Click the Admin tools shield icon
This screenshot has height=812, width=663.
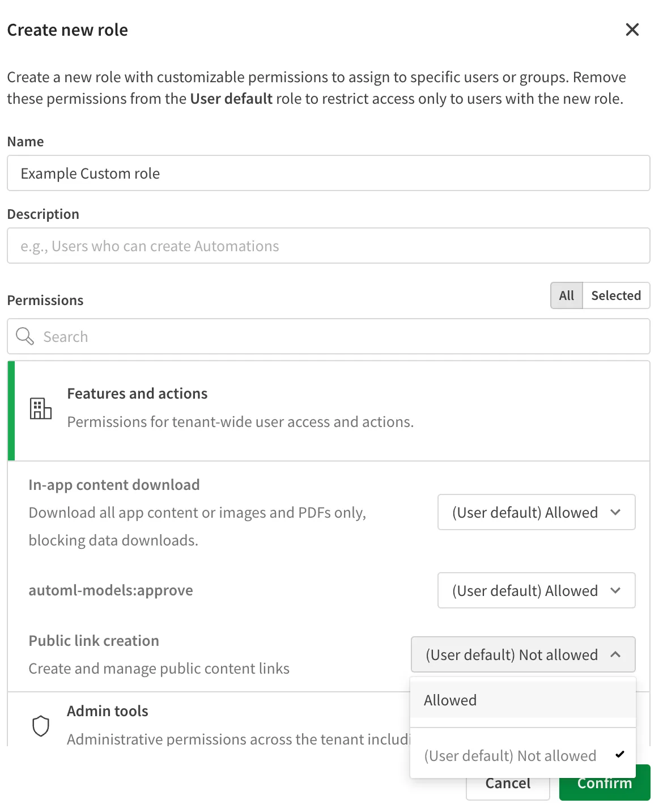tap(41, 726)
